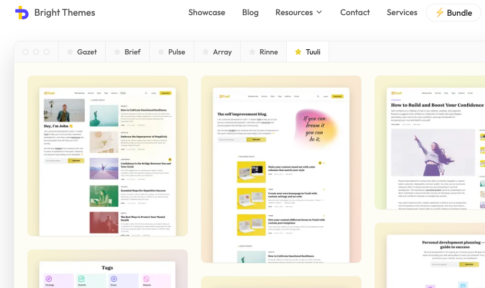The height and width of the screenshot is (288, 485).
Task: Click the star icon beside Rinne
Action: pyautogui.click(x=252, y=52)
